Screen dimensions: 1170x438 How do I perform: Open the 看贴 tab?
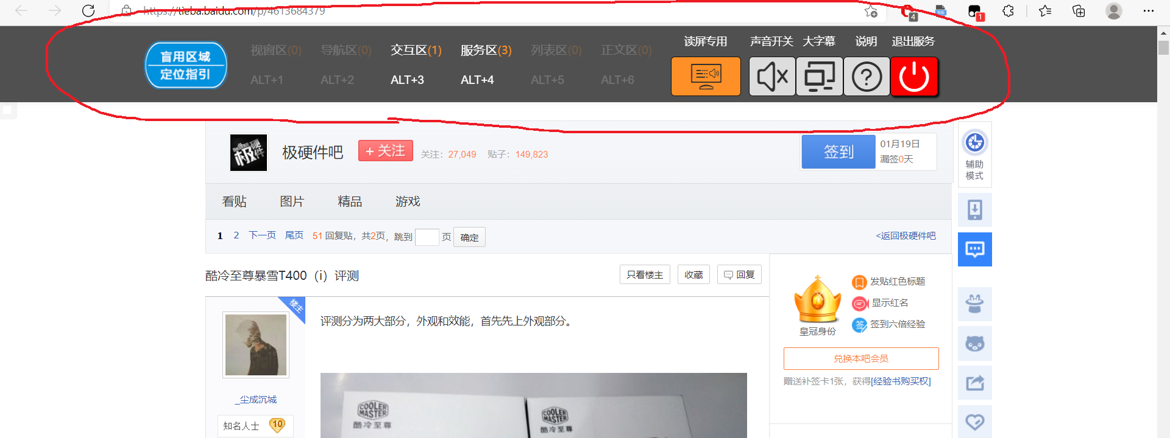[234, 201]
